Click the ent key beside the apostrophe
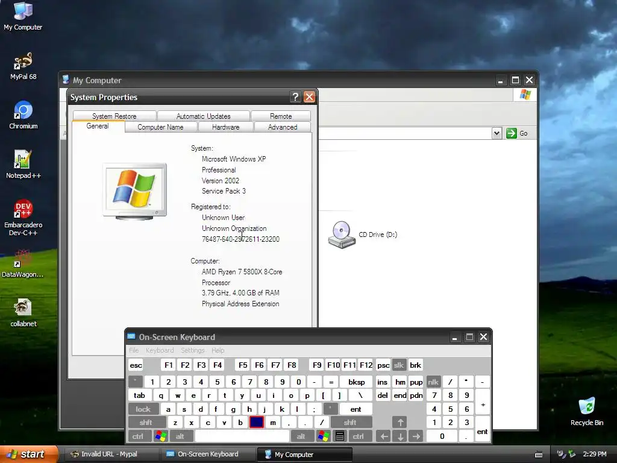The image size is (617, 463). point(355,409)
